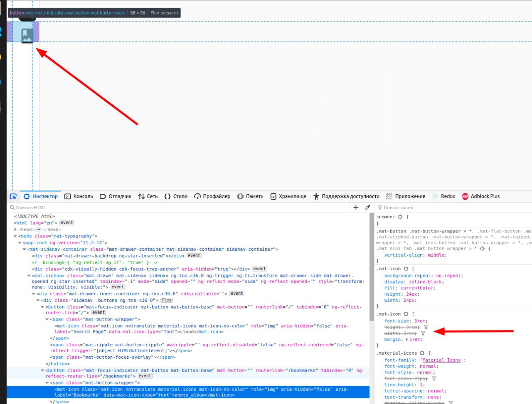Click the Adblock Plus ABP icon

(465, 196)
